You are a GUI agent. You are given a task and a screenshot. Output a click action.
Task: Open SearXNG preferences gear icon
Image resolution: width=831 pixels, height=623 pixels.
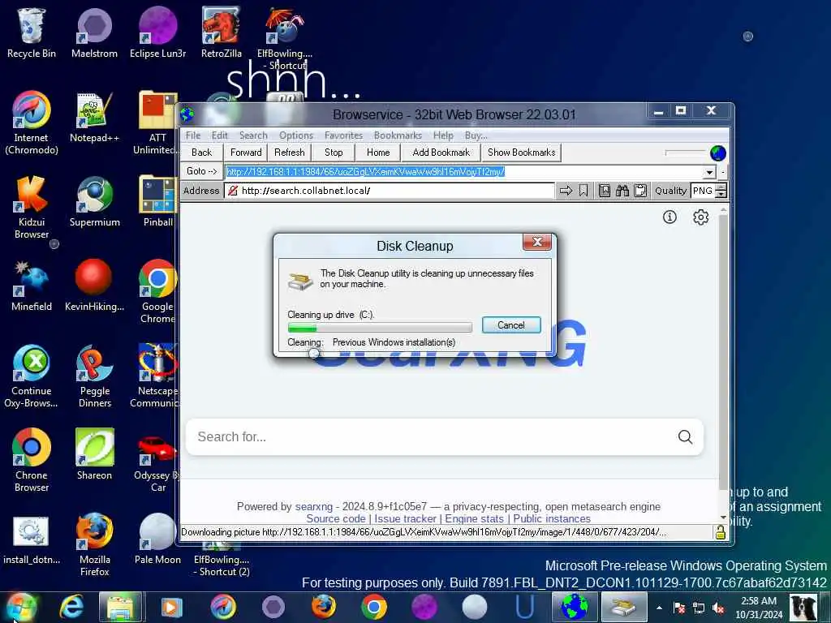point(700,217)
